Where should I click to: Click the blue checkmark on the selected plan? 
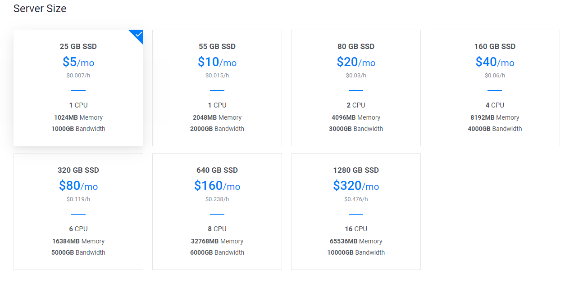pos(138,35)
